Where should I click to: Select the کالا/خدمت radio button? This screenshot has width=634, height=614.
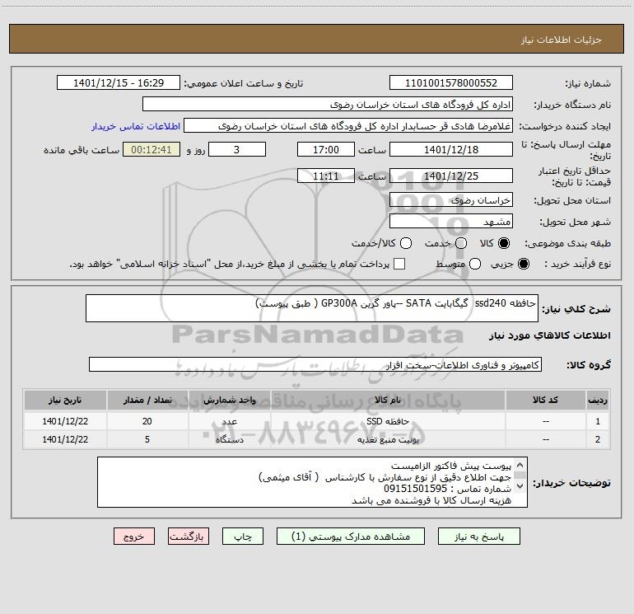pyautogui.click(x=406, y=243)
